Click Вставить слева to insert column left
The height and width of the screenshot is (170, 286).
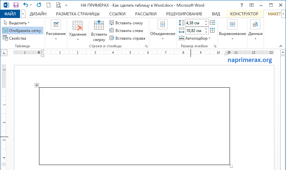[x=126, y=31]
